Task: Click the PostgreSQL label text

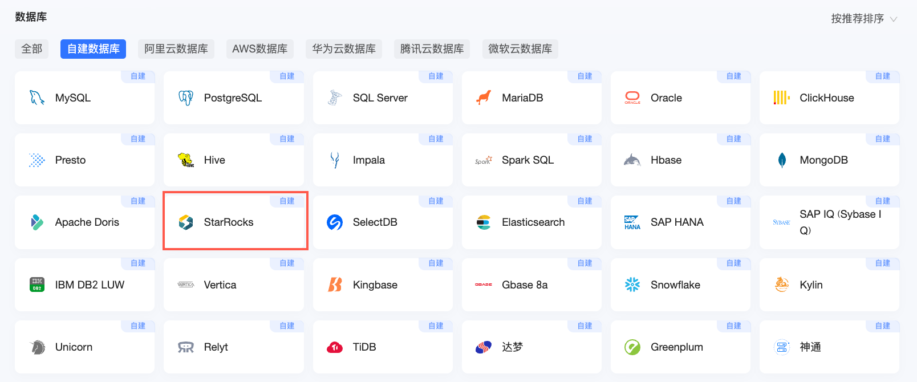Action: pos(233,98)
